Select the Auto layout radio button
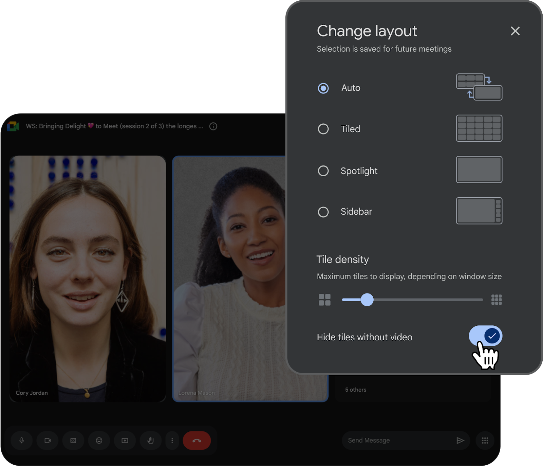The width and height of the screenshot is (543, 466). point(323,88)
